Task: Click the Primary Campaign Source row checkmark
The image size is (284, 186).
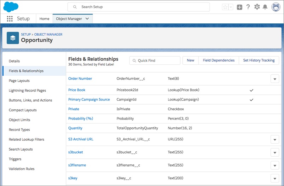Action: coord(251,100)
